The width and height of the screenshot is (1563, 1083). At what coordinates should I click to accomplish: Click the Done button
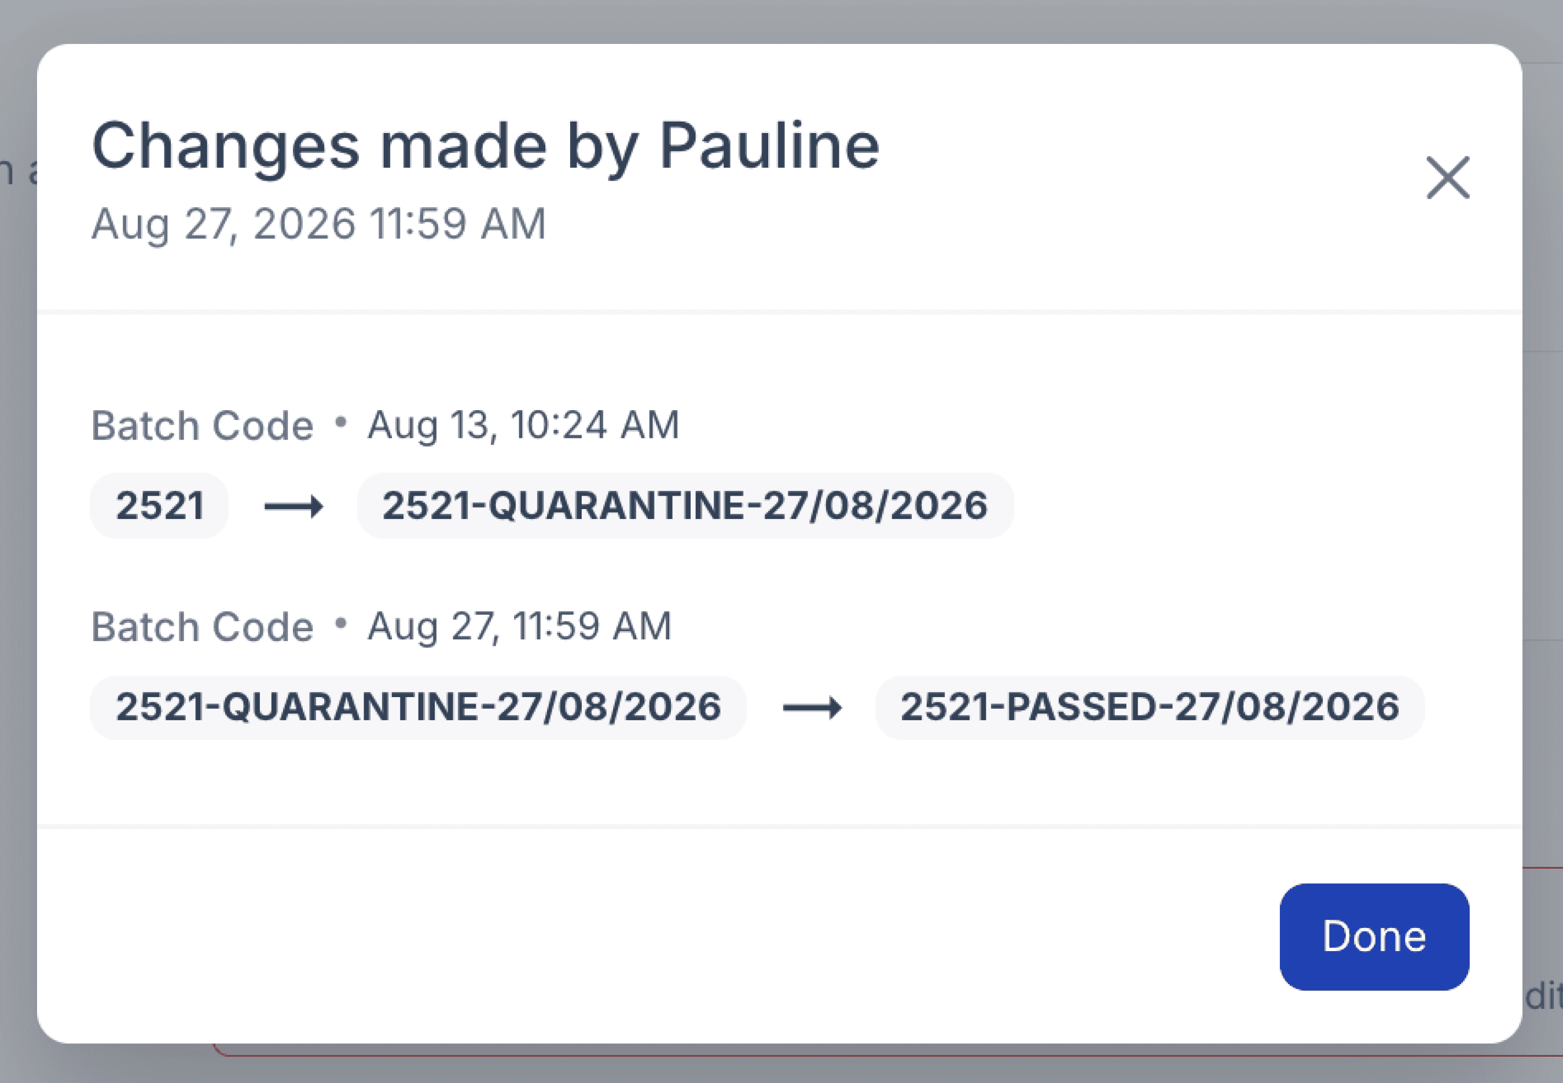coord(1374,937)
